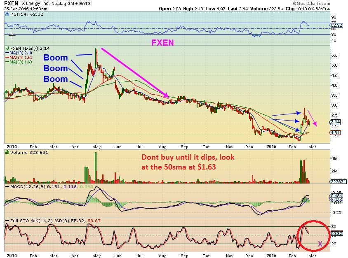Click the Oct label under the stochastic panel
This screenshot has height=258, width=348.
(206, 256)
